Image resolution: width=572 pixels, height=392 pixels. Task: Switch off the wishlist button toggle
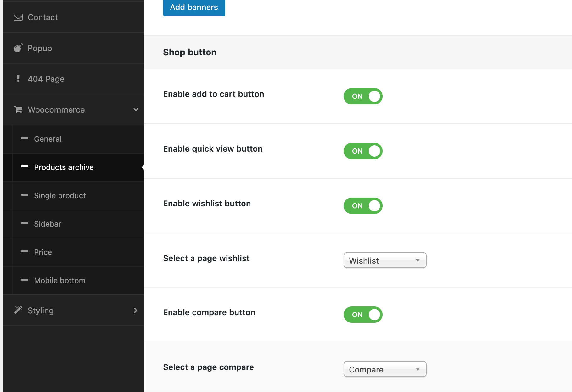click(363, 206)
